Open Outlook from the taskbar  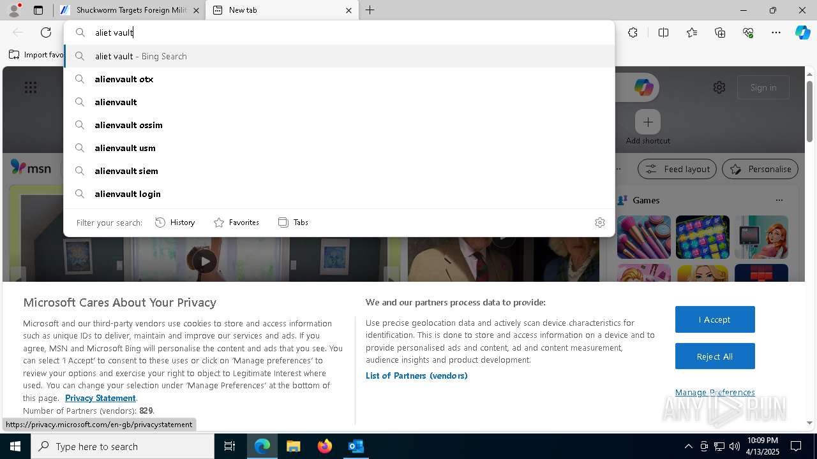click(x=356, y=446)
